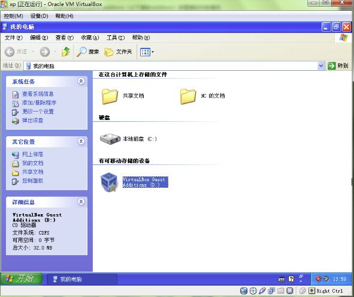Click VirtualBox shared folders status icon
The width and height of the screenshot is (354, 297).
281,291
